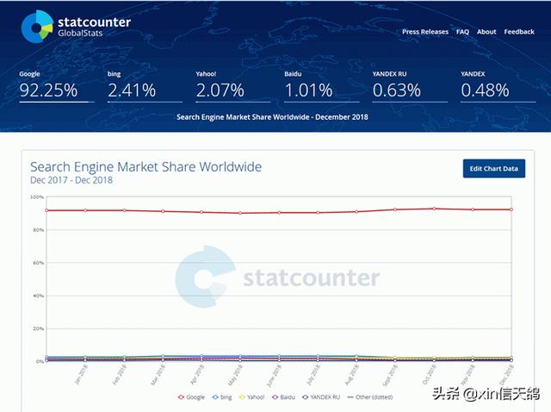Open the Feedback link

point(519,32)
